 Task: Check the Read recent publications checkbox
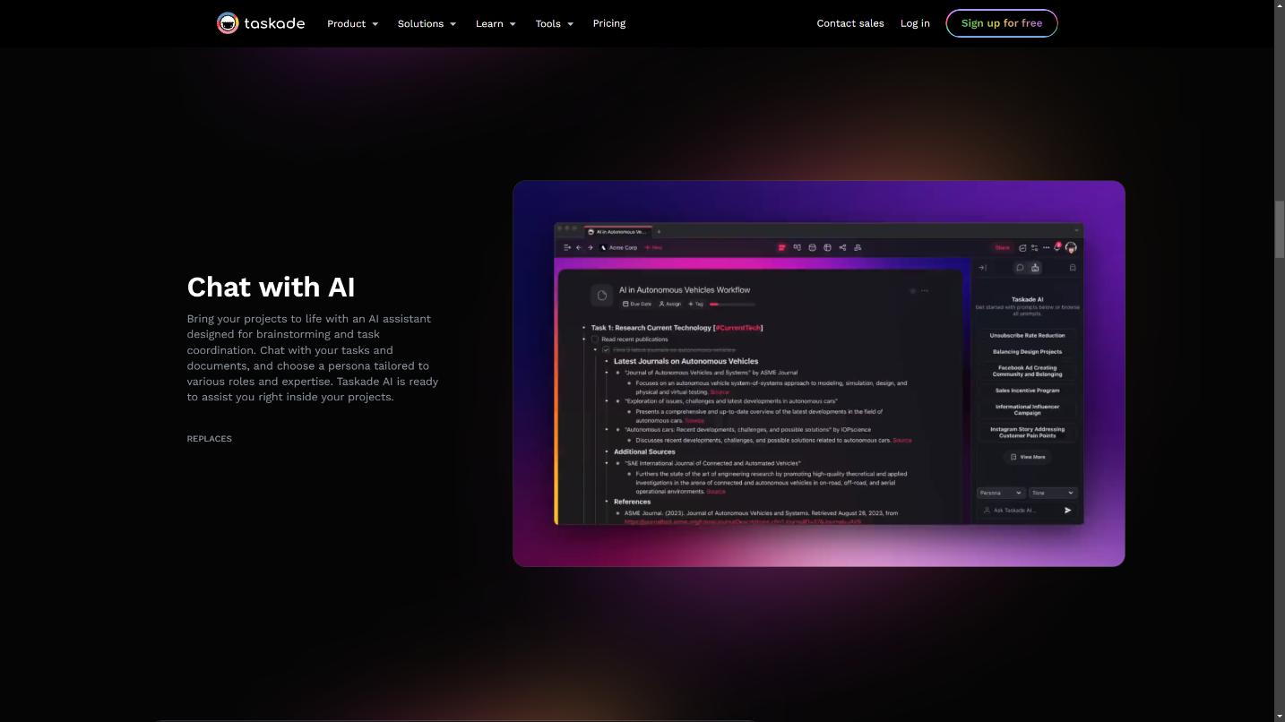pos(595,340)
